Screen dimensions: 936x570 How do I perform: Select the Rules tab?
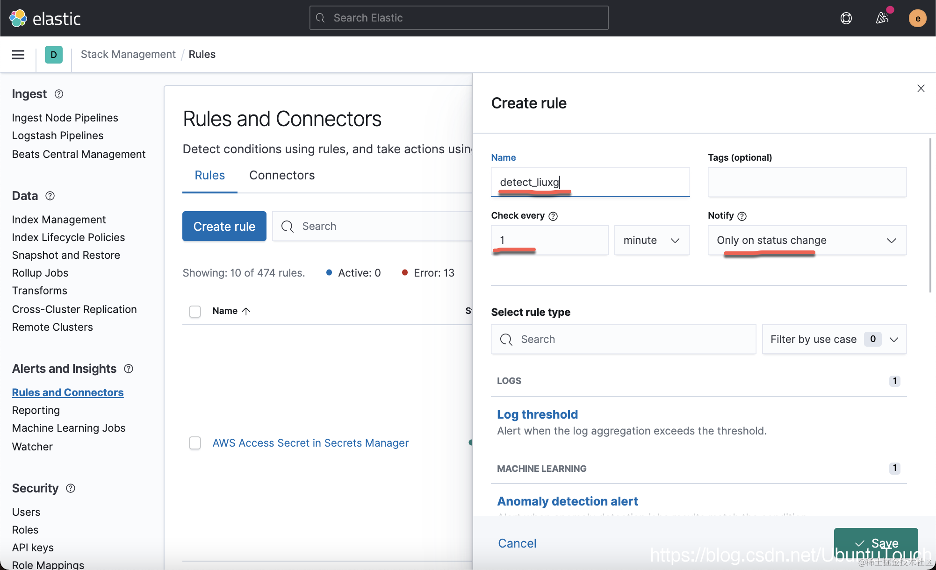tap(209, 175)
